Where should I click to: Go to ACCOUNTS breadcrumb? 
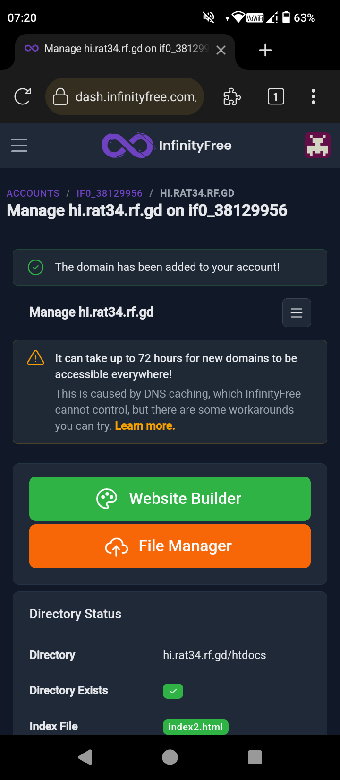pos(33,193)
